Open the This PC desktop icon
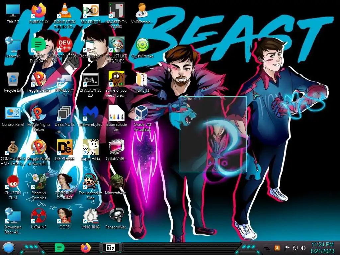The width and height of the screenshot is (340, 255). (13, 13)
